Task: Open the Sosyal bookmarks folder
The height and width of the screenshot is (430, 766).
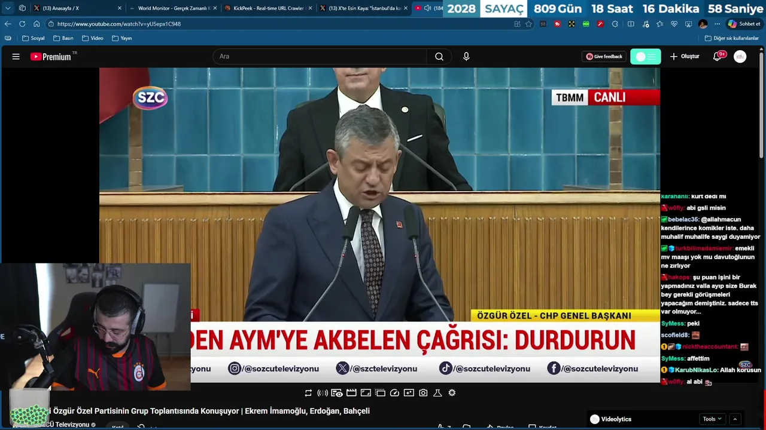Action: pos(34,38)
